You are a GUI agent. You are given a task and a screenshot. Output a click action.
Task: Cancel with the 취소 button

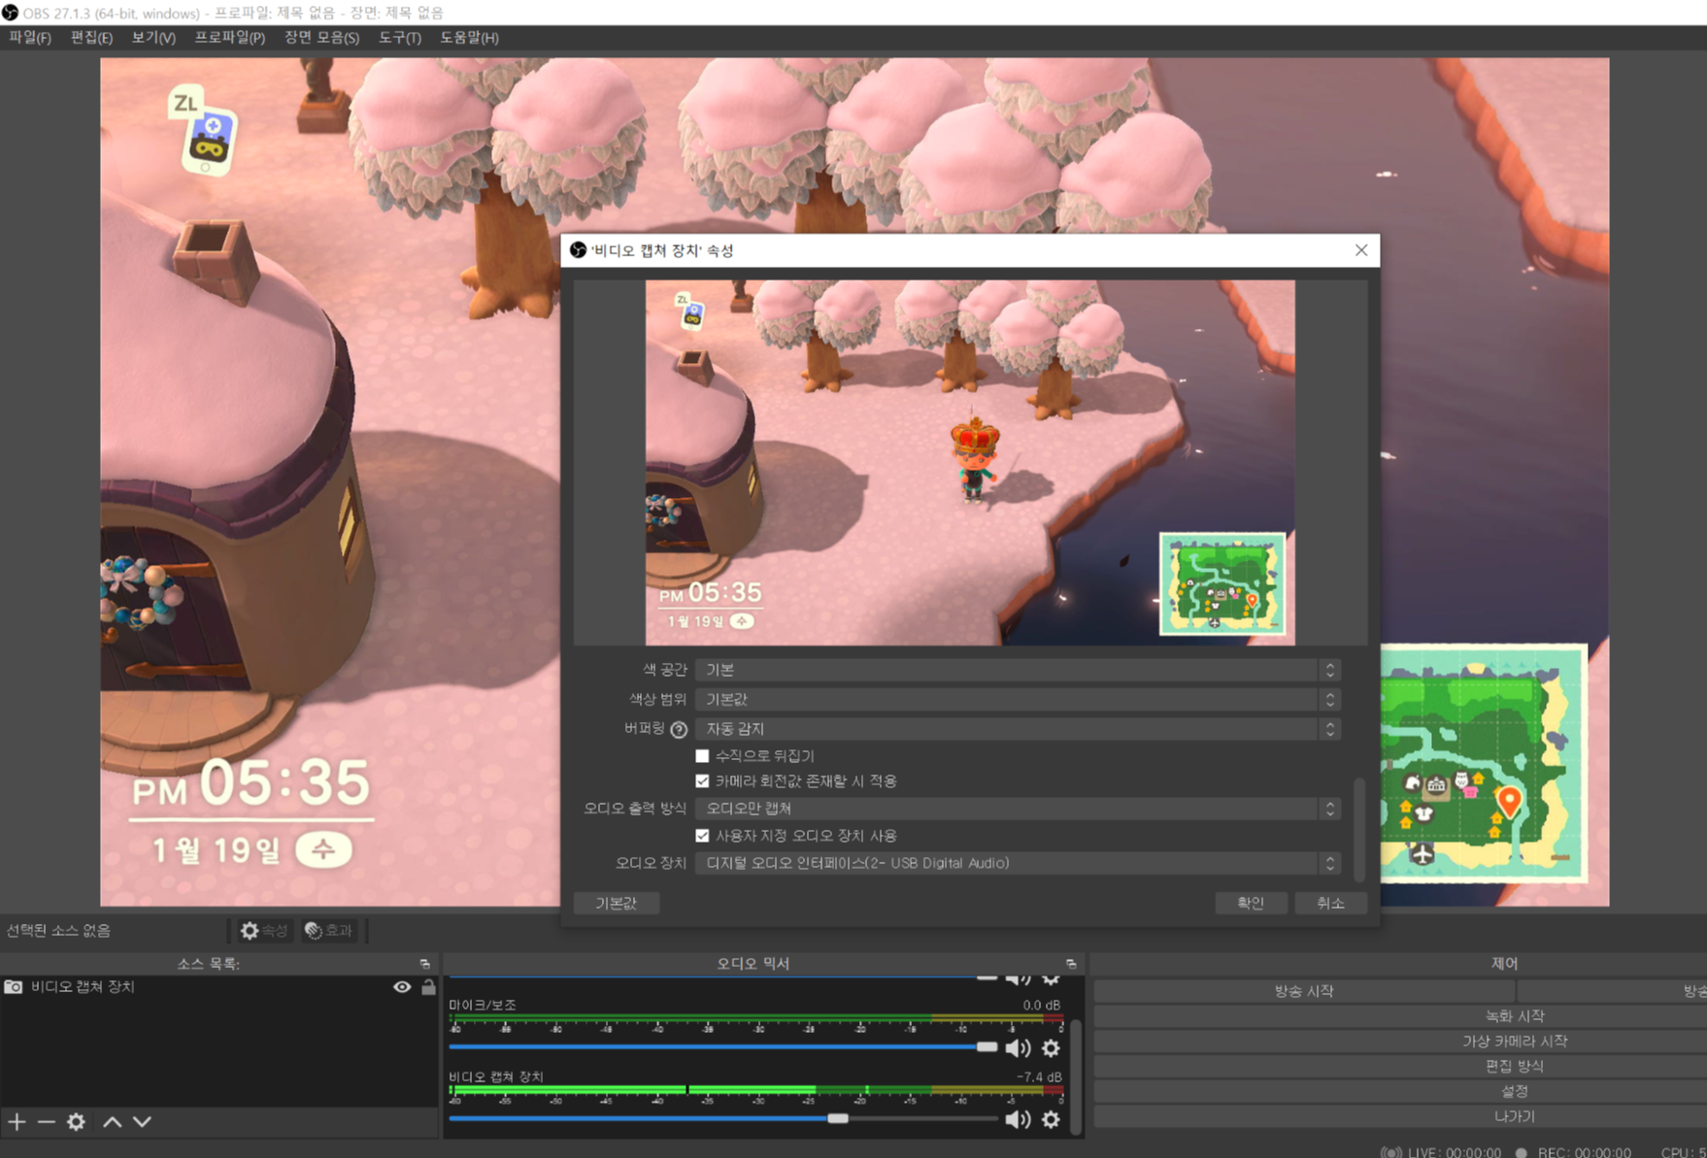(x=1330, y=903)
